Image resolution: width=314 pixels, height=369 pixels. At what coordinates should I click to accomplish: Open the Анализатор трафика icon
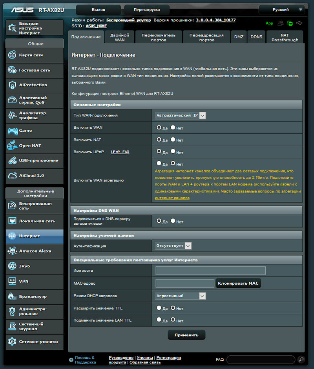[x=12, y=115]
